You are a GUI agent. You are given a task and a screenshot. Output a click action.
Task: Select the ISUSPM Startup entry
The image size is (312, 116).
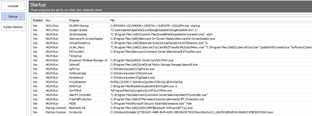coord(172,26)
